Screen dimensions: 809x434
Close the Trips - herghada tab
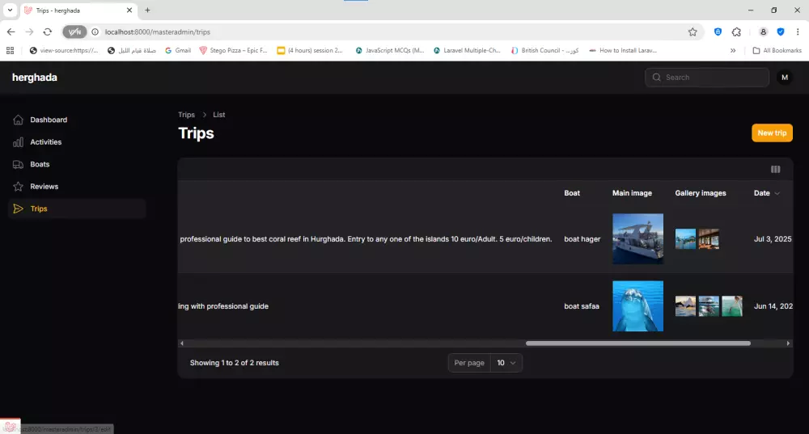(129, 10)
